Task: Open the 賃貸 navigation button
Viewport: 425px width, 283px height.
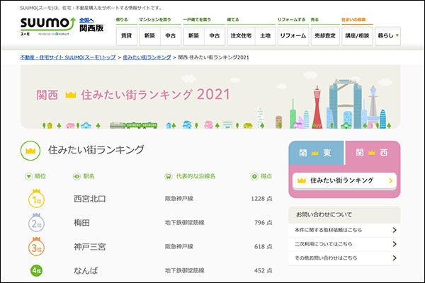Action: pos(127,36)
